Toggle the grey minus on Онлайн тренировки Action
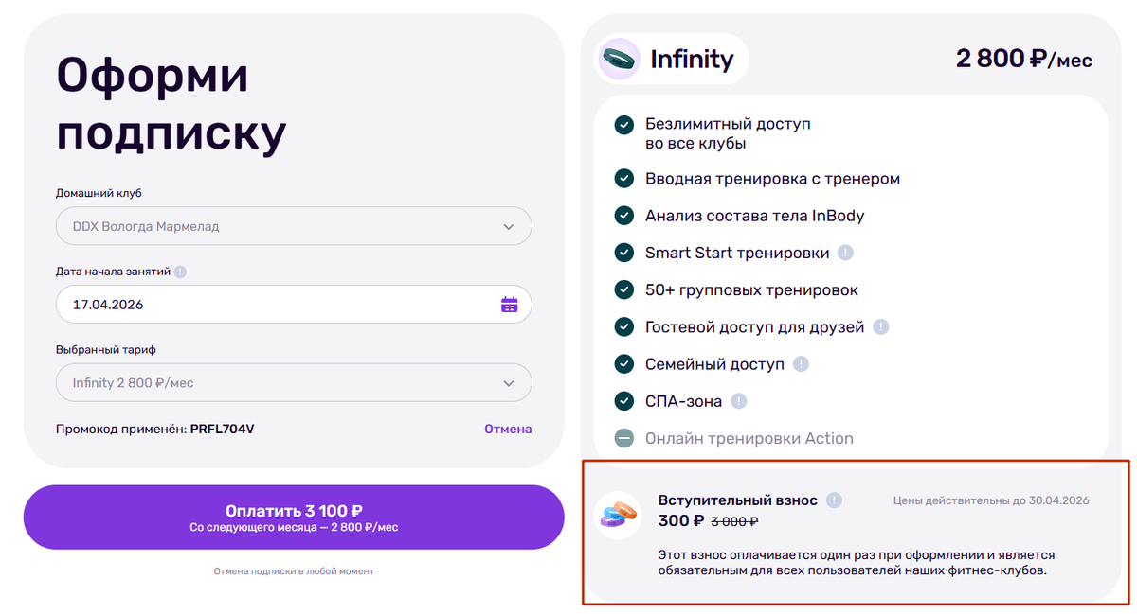1137x614 pixels. click(623, 437)
